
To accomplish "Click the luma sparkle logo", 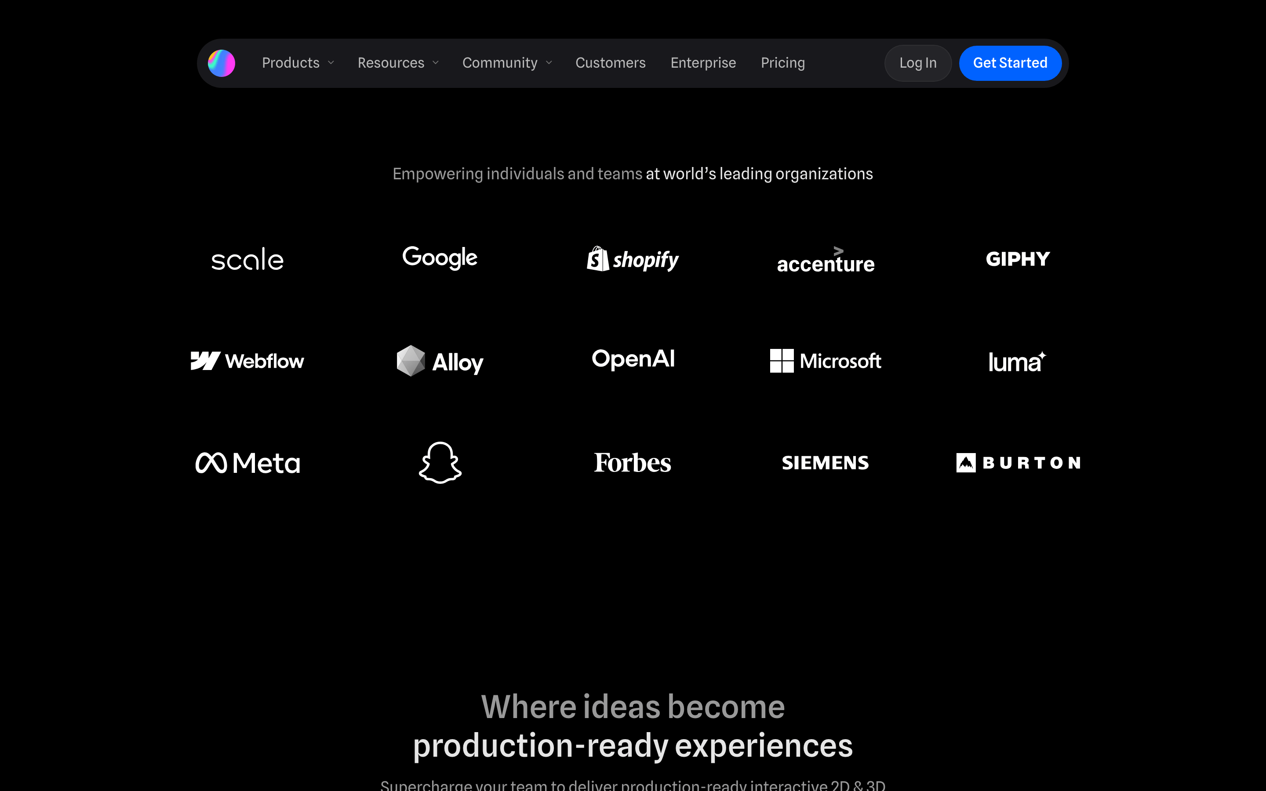I will click(x=1018, y=362).
